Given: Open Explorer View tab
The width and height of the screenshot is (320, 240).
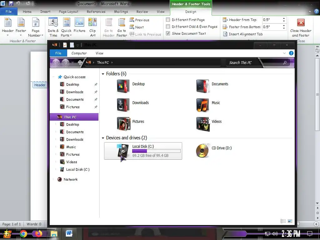Looking at the screenshot, I should [99, 53].
